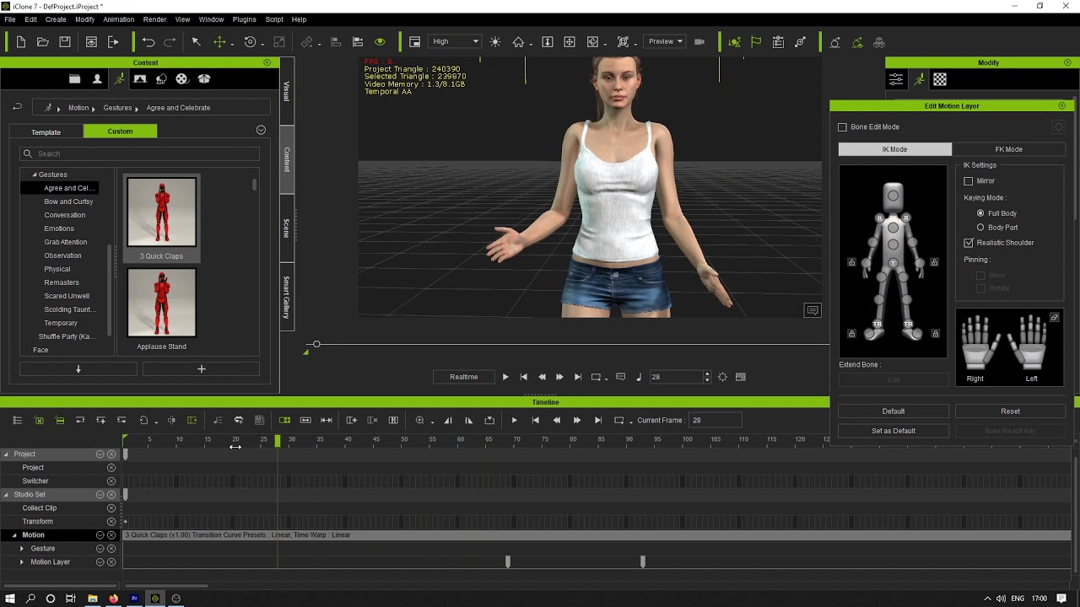Open the Content panel options circle dropdown

point(261,130)
